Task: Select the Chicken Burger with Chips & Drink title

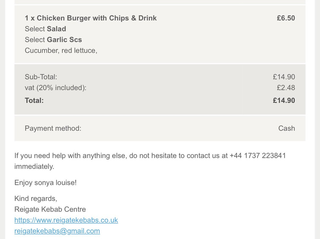Action: tap(91, 18)
